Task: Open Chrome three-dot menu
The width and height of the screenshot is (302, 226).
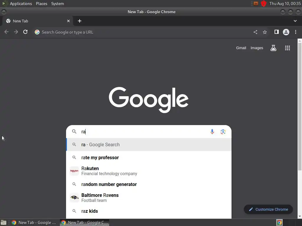Action: click(296, 32)
